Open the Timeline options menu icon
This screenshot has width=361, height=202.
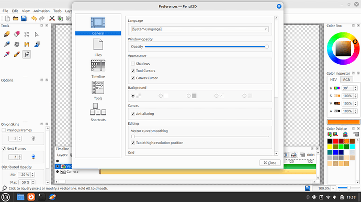[x=302, y=155]
